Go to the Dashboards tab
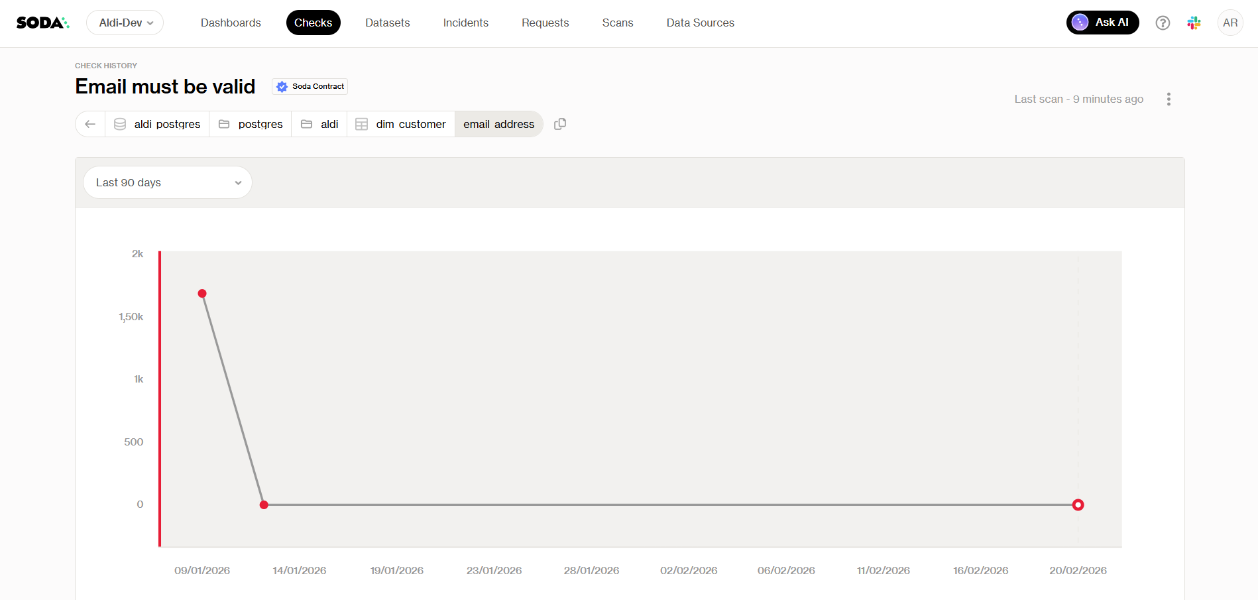1258x600 pixels. [x=231, y=23]
